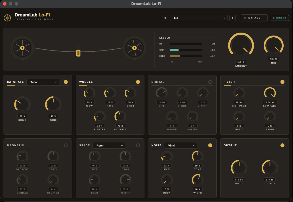
Task: Click the Low Pass 20.00 kHz value field
Action: click(x=270, y=102)
